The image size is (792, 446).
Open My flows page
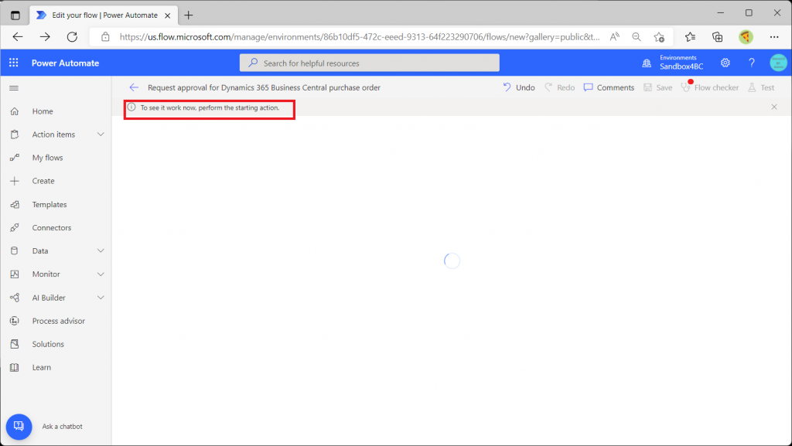tap(47, 158)
